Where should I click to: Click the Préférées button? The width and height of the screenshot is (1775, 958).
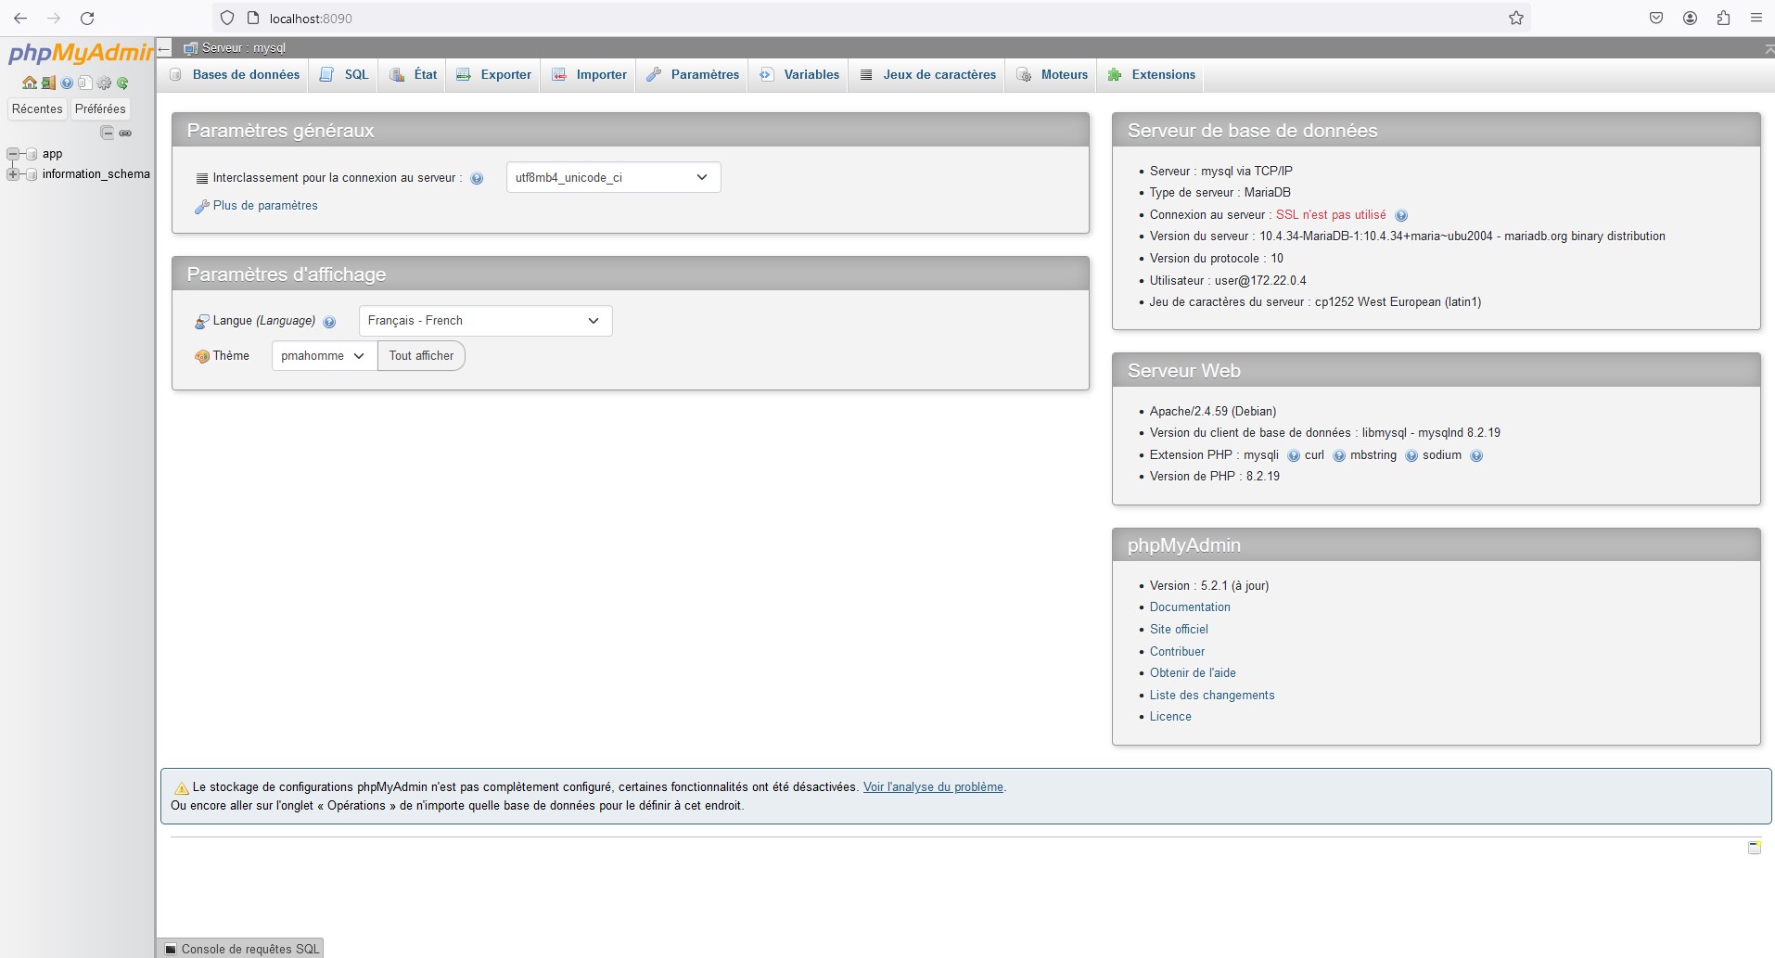click(x=100, y=109)
